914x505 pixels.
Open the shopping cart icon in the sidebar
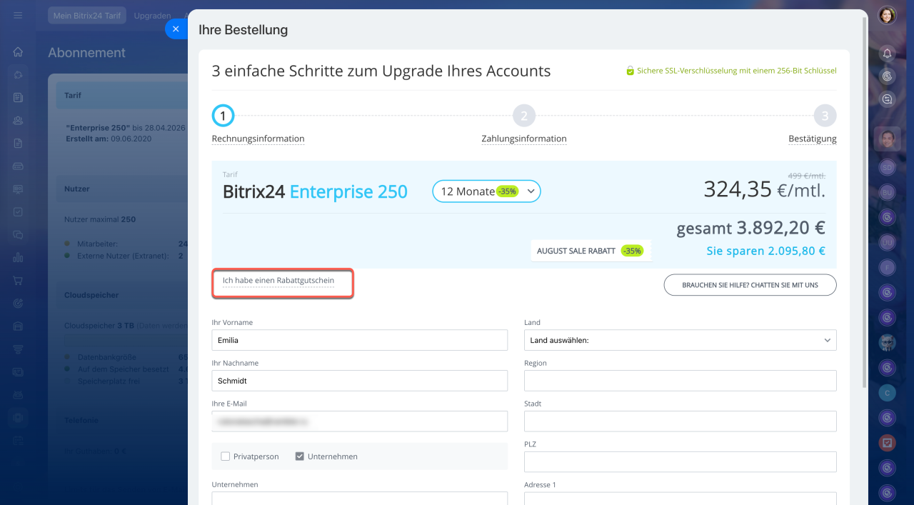(x=18, y=280)
